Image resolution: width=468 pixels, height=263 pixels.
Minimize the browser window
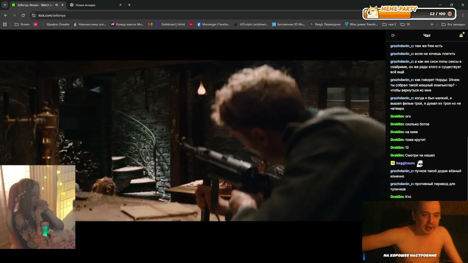(x=441, y=5)
